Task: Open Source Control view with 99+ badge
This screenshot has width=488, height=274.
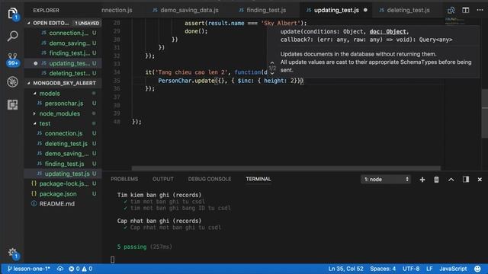Action: (x=12, y=59)
